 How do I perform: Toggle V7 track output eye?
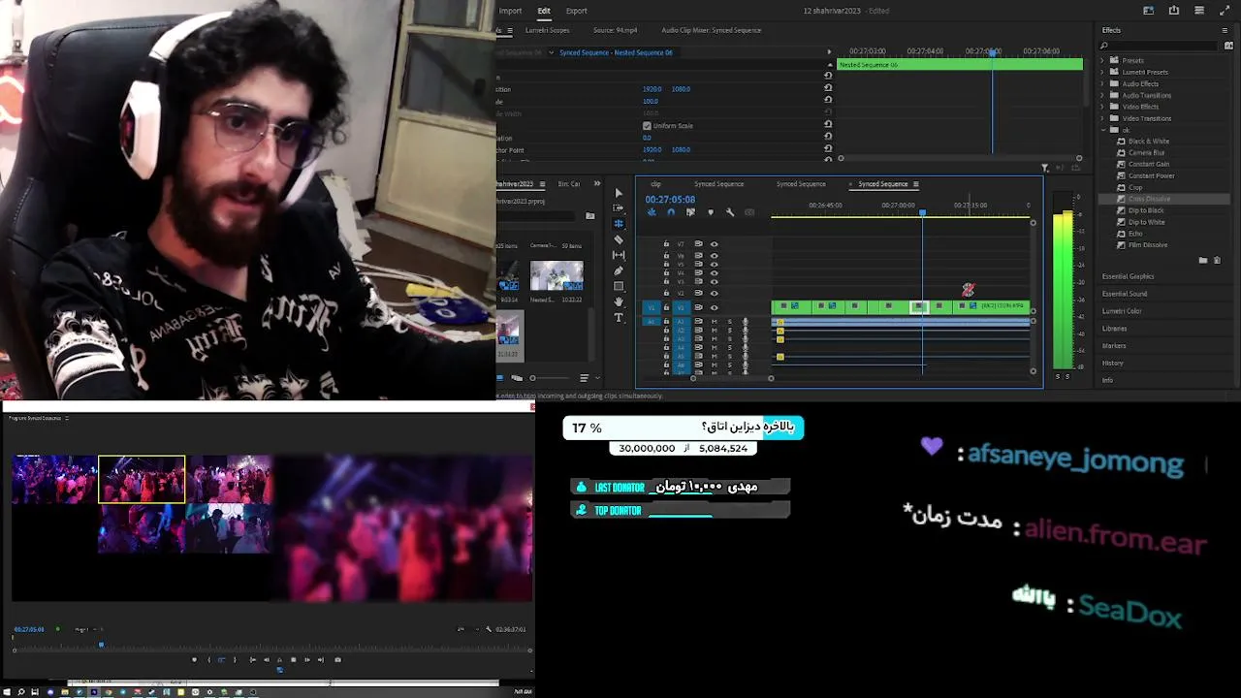715,244
